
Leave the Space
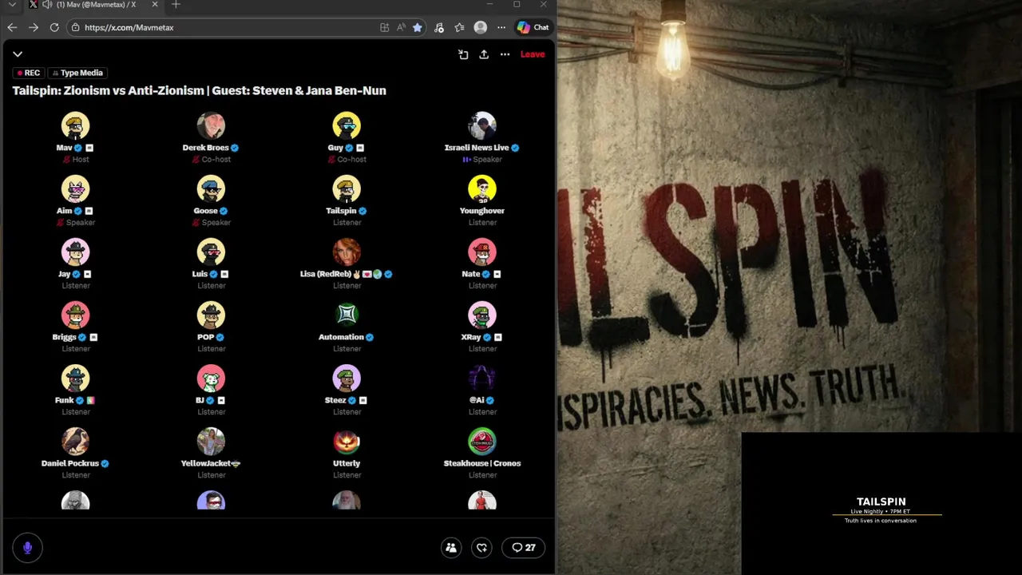533,54
